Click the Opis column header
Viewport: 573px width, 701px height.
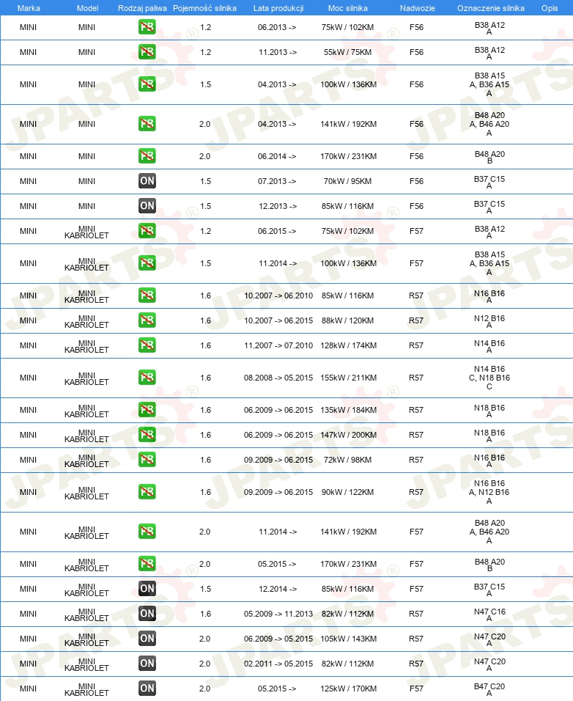pyautogui.click(x=550, y=8)
